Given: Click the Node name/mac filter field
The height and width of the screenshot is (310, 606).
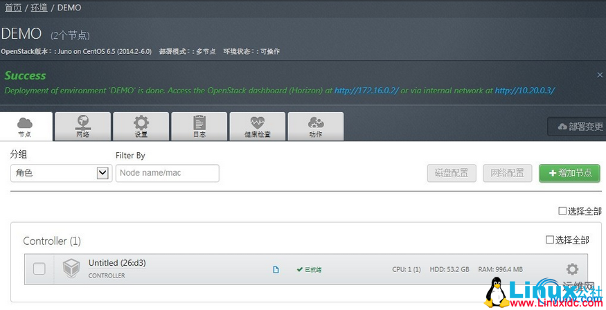Looking at the screenshot, I should click(168, 173).
